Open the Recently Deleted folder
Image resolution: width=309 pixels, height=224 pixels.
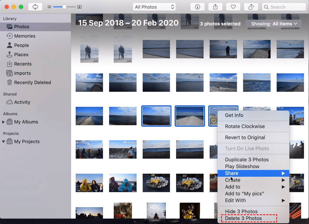coord(32,83)
